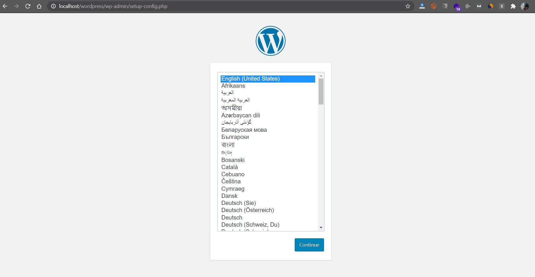
Task: Select the 'العربية المغربية' language option
Action: click(x=268, y=100)
